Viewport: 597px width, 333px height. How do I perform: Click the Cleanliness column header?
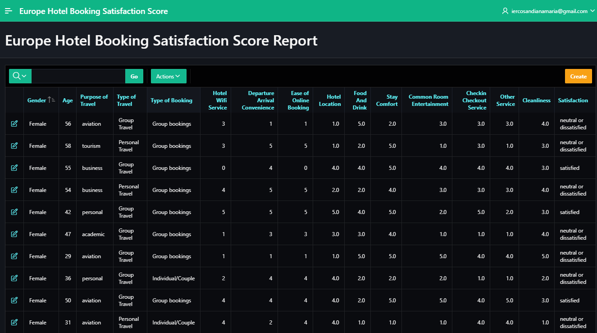click(x=536, y=100)
